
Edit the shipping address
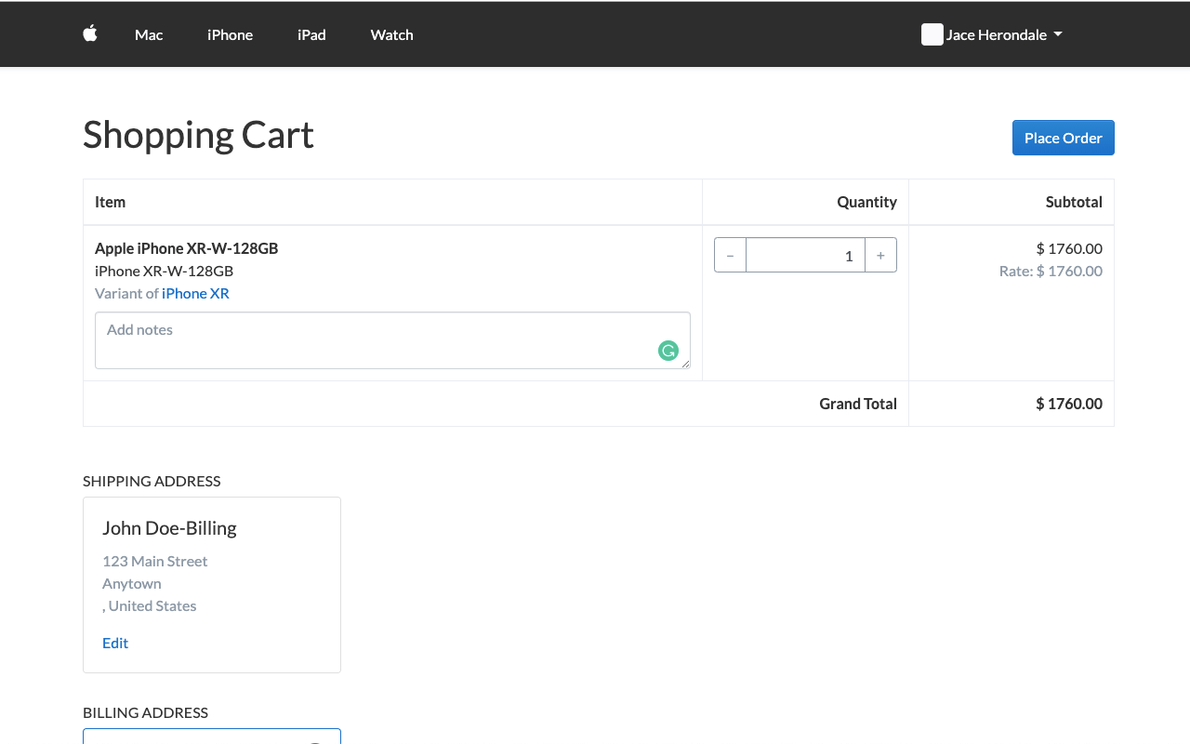(114, 643)
